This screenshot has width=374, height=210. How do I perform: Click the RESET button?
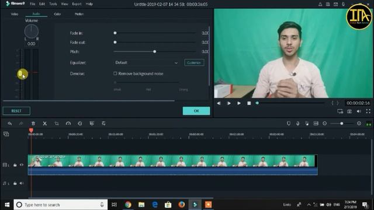pyautogui.click(x=16, y=111)
